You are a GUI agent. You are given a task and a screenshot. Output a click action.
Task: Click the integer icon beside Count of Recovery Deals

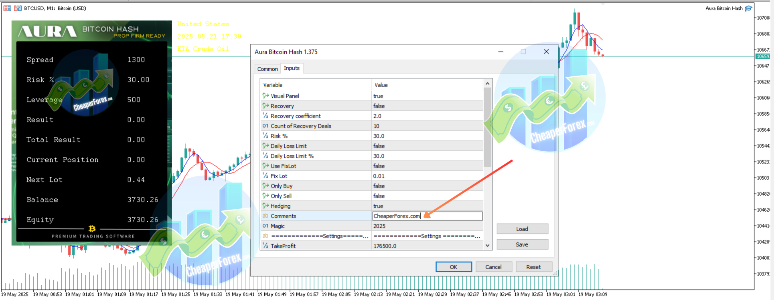(x=265, y=126)
